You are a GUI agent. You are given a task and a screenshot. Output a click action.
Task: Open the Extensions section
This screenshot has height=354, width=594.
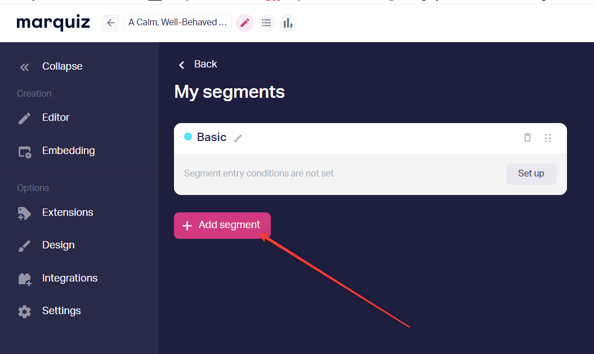coord(68,212)
